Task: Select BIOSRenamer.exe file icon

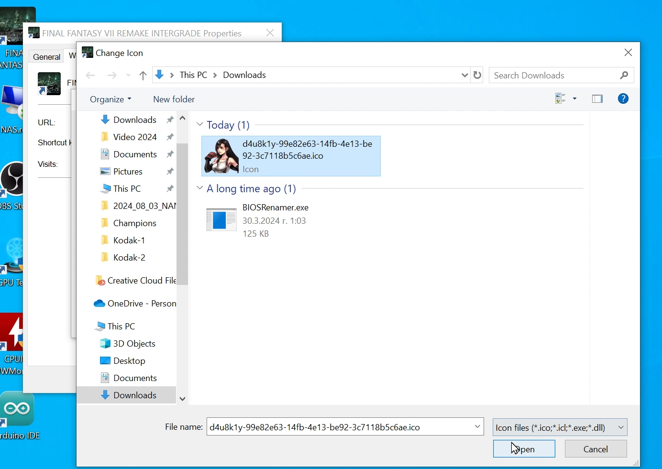Action: (221, 220)
